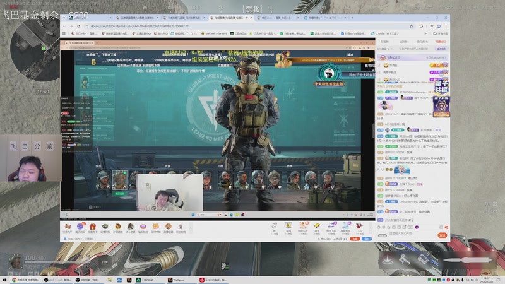This screenshot has width=505, height=284.
Task: Click the Chrome back navigation arrow
Action: [x=64, y=26]
